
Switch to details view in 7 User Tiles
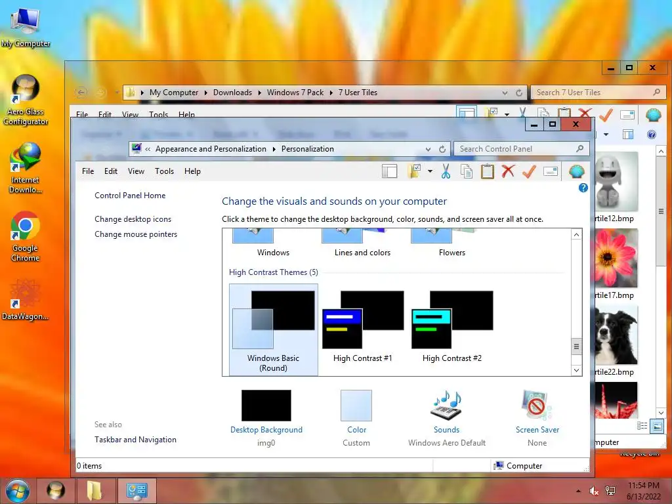tap(642, 425)
